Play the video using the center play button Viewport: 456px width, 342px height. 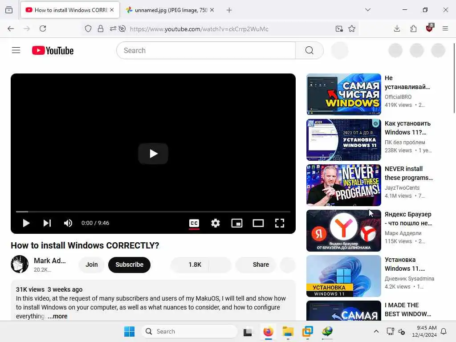[153, 154]
